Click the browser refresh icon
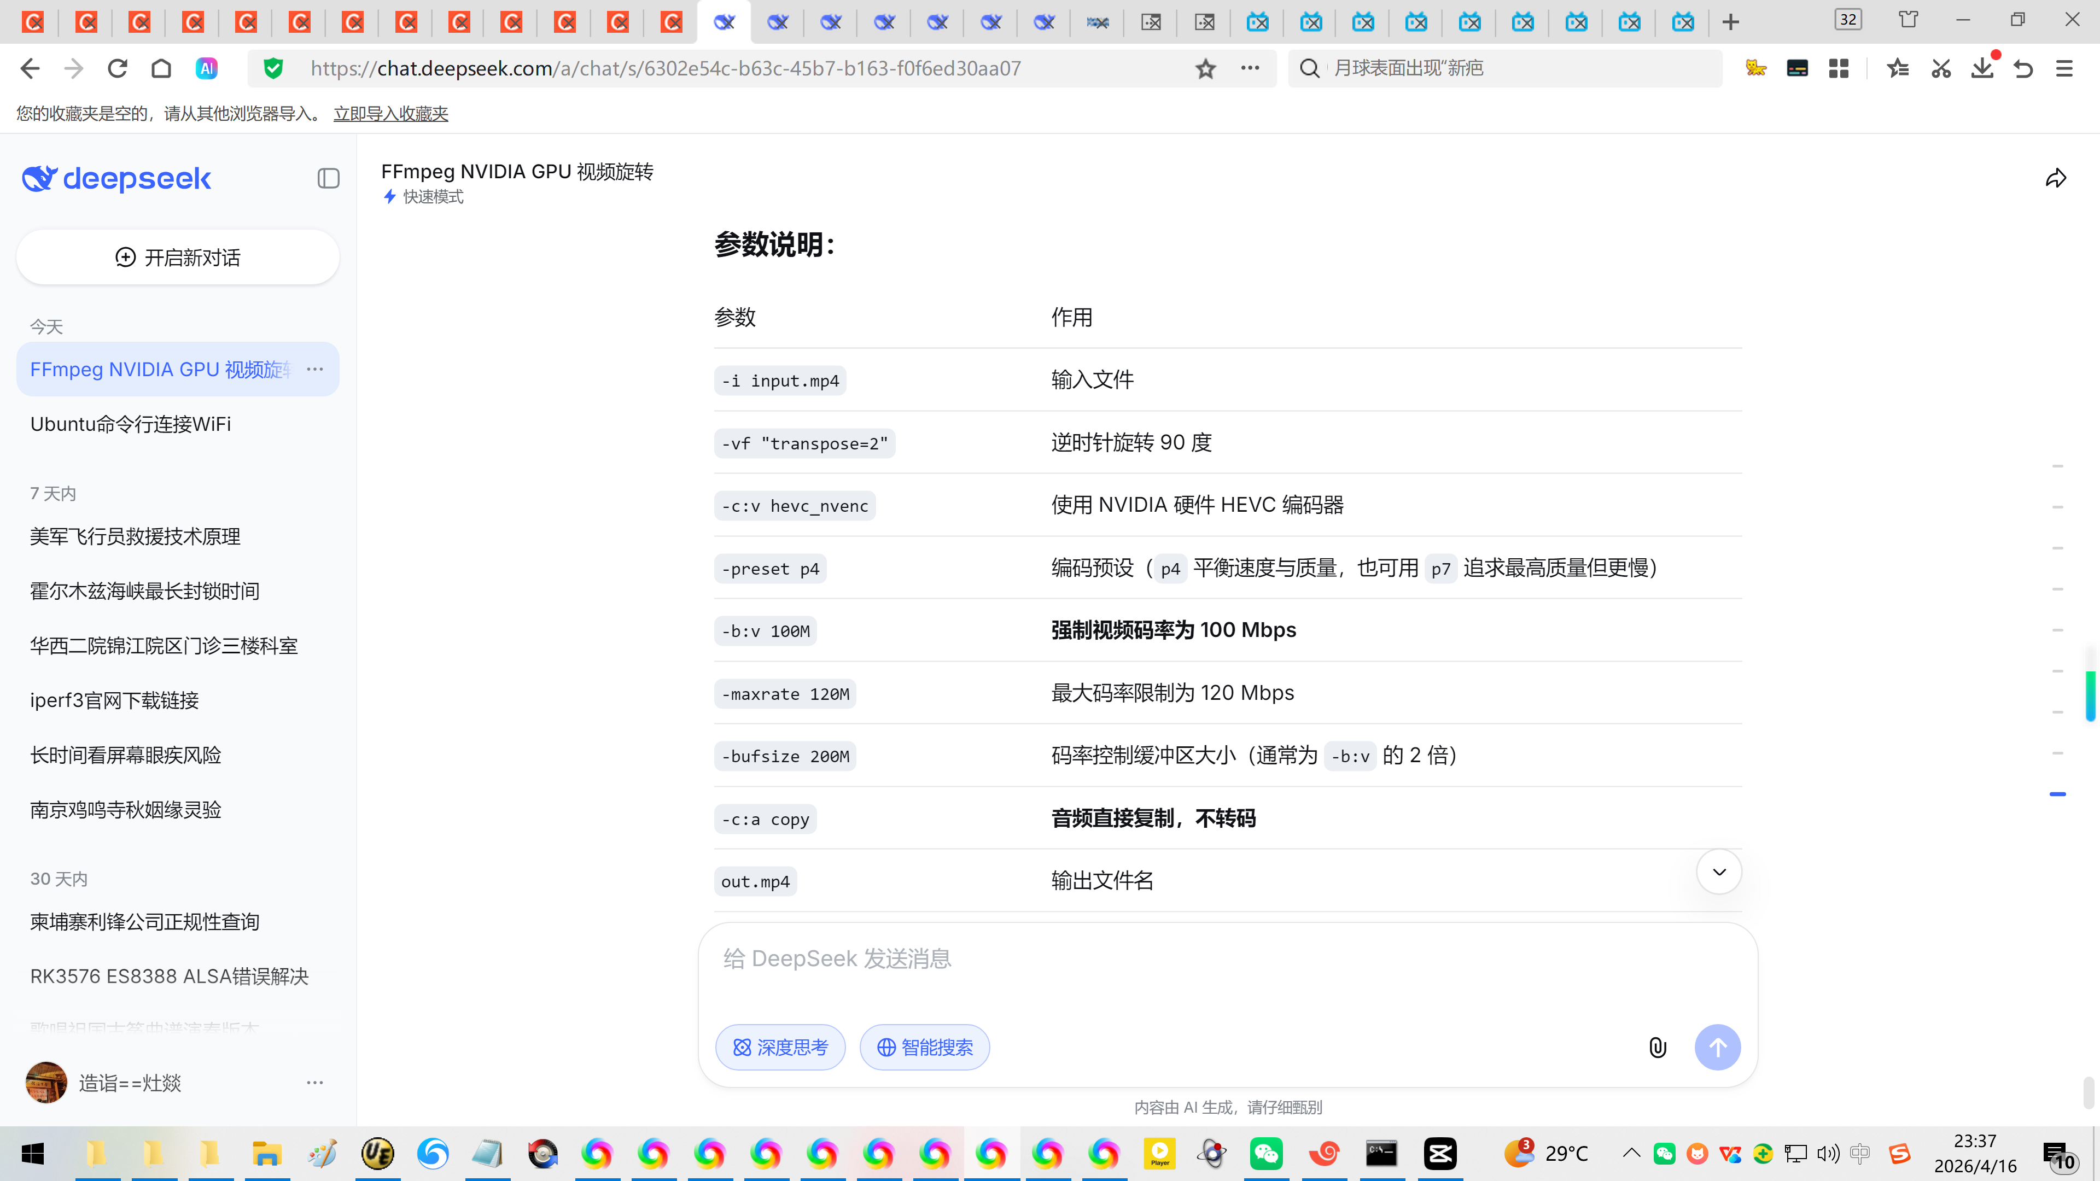This screenshot has height=1181, width=2100. [118, 68]
